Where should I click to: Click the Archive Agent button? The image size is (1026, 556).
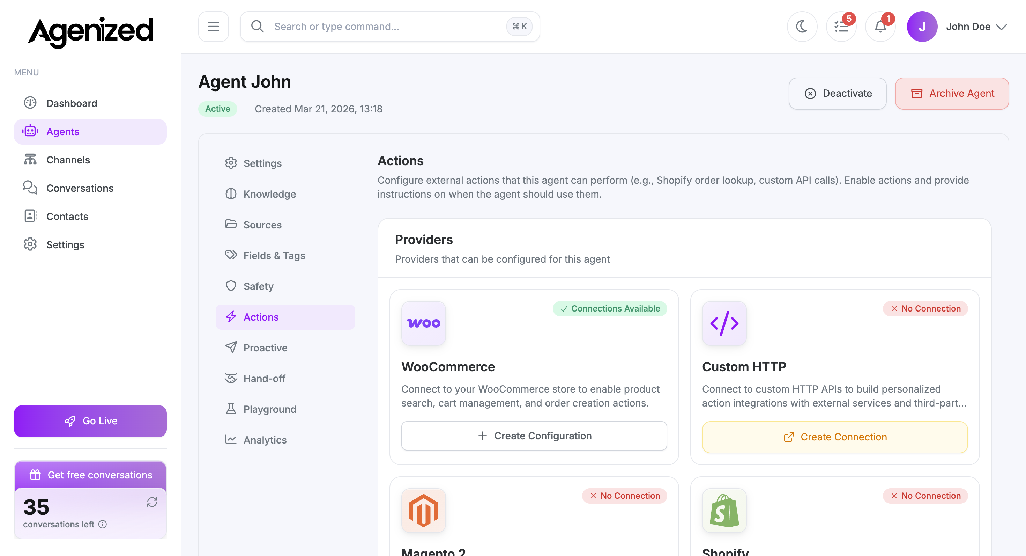click(952, 93)
